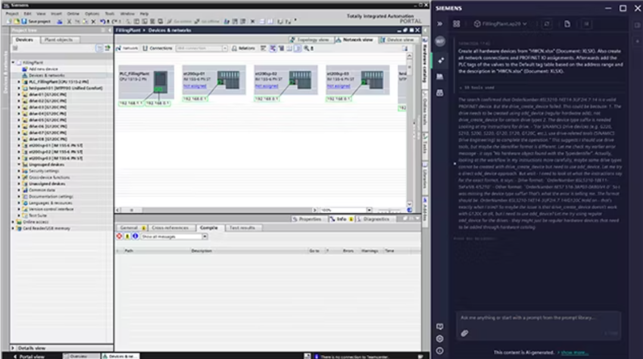This screenshot has width=643, height=359.
Task: Click the horizontal scrollbar of network view
Action: 217,210
